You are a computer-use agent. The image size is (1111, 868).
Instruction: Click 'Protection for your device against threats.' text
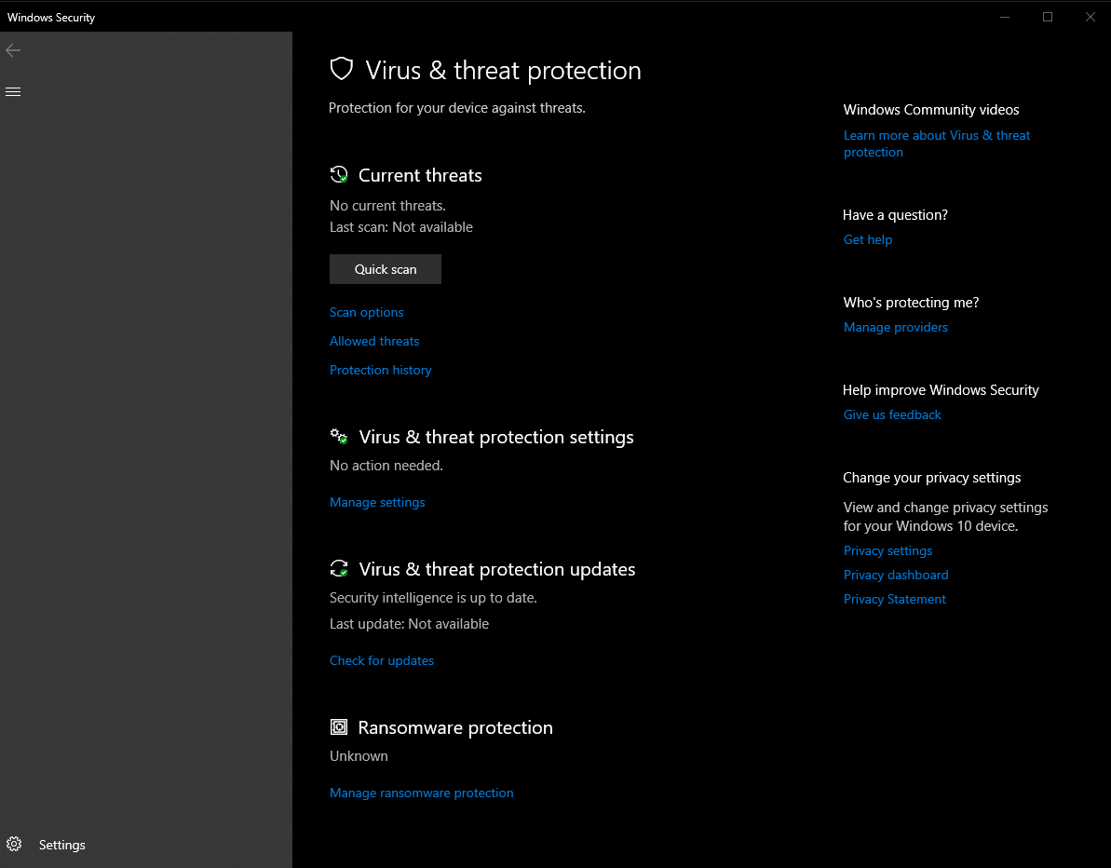point(457,108)
